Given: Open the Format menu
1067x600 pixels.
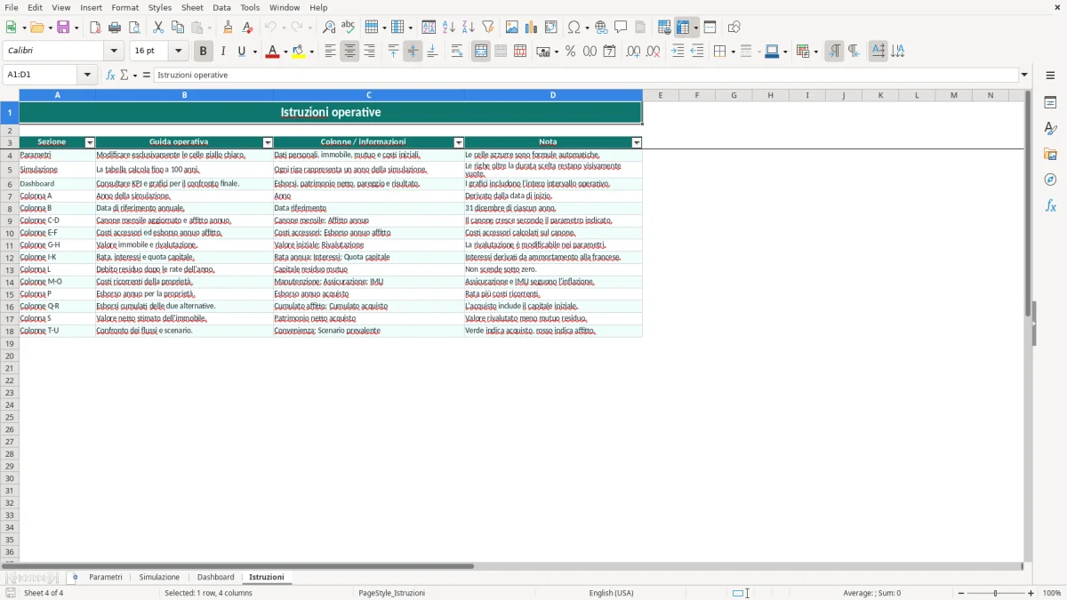Looking at the screenshot, I should click(x=125, y=7).
